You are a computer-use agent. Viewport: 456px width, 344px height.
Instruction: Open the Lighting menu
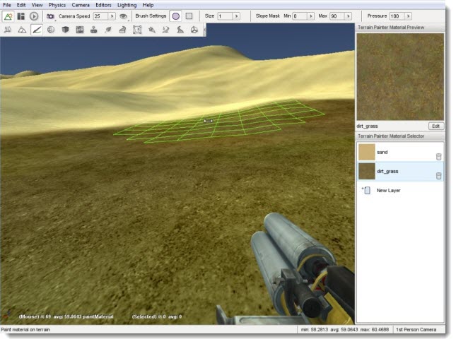127,5
